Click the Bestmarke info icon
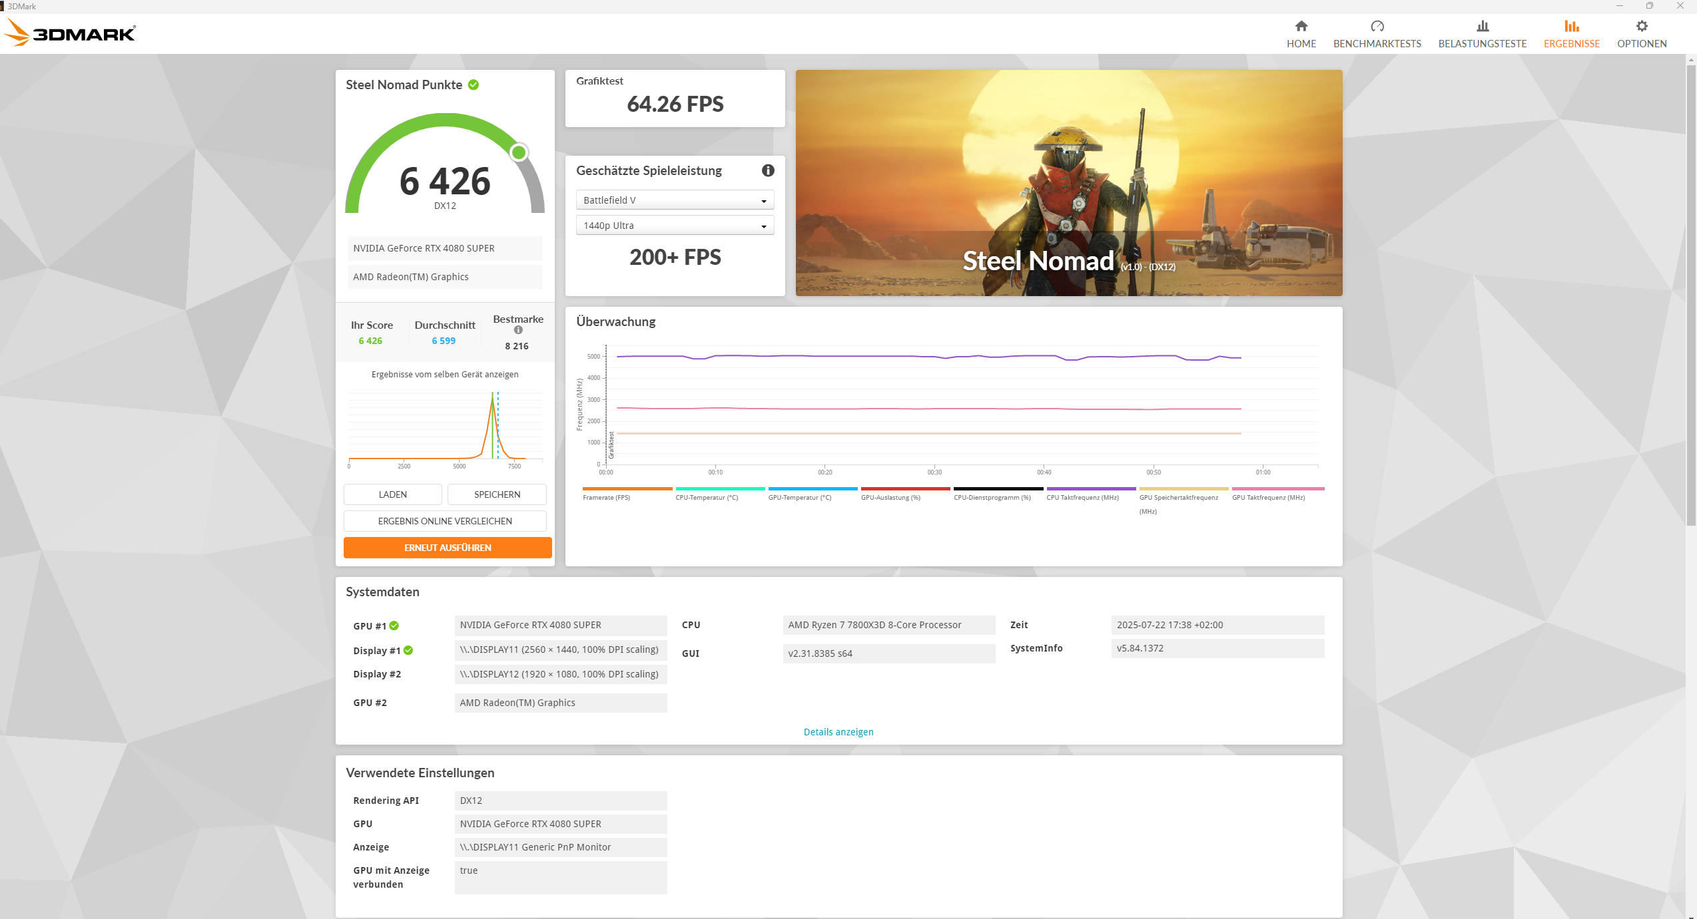 pyautogui.click(x=517, y=330)
